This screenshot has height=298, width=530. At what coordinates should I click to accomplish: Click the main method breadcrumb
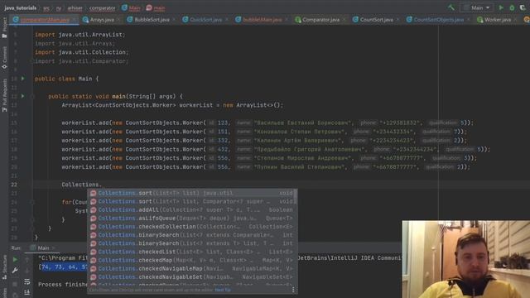(x=156, y=7)
